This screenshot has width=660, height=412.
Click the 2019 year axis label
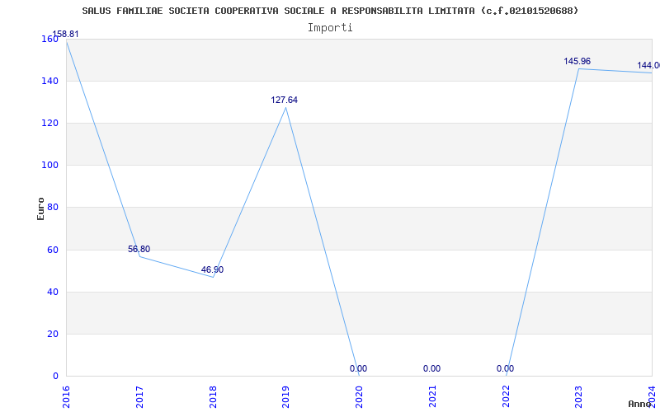point(285,396)
